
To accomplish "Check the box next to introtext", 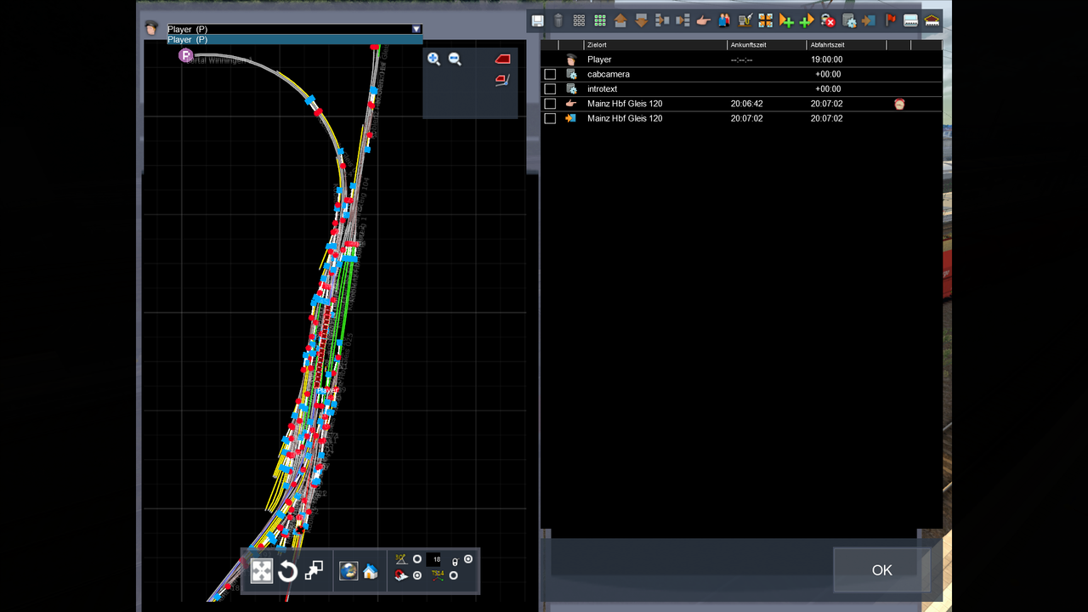I will 549,88.
